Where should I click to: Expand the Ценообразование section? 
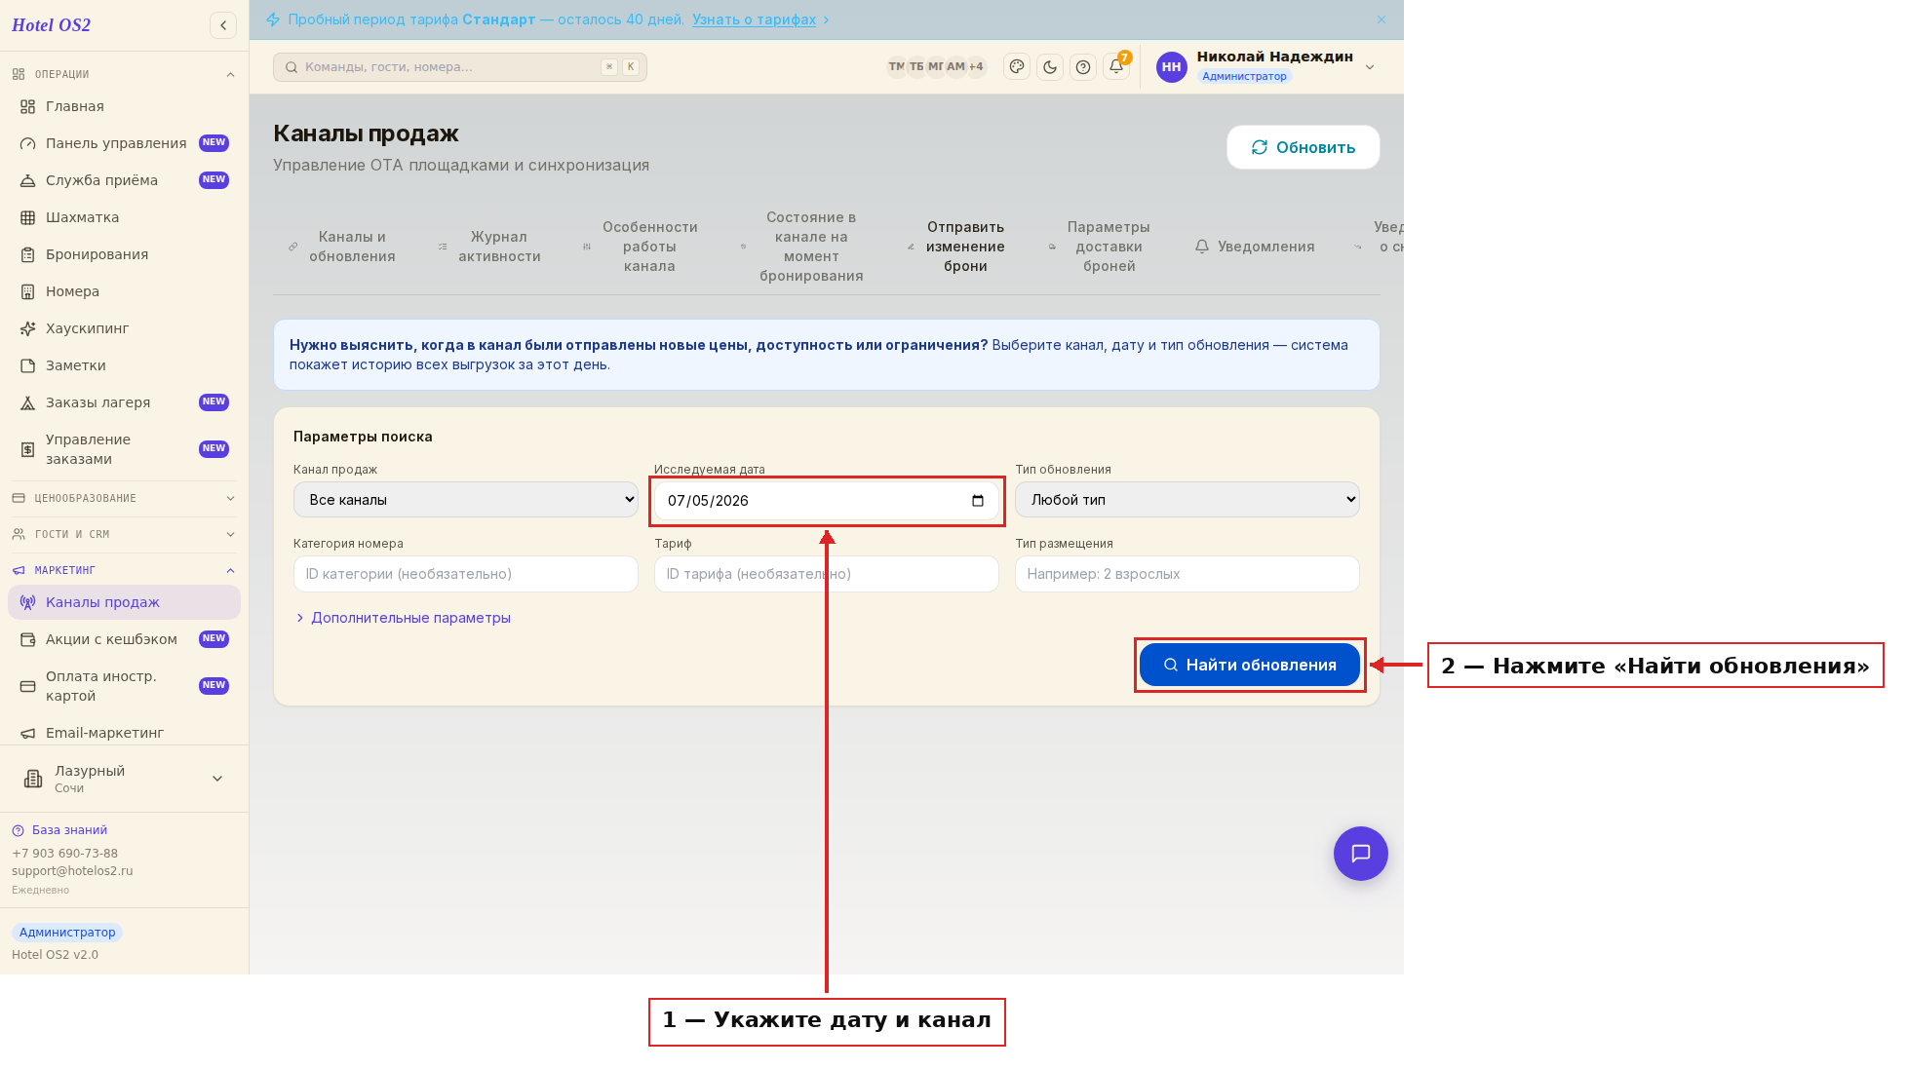(124, 498)
